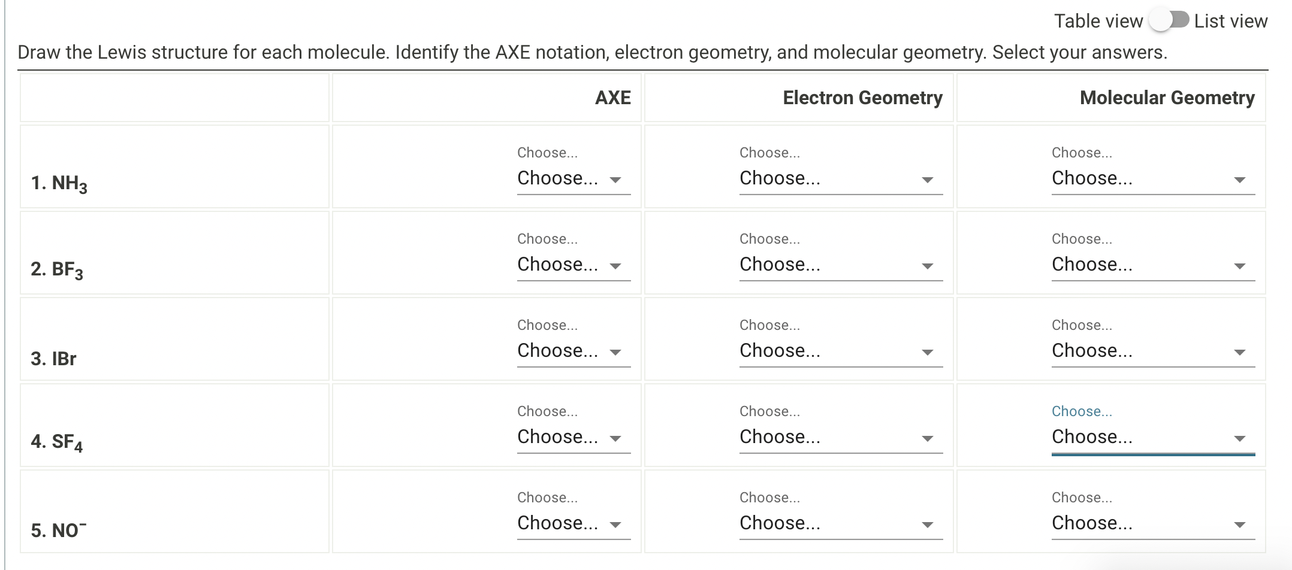Open the AXE dropdown for IBr
The image size is (1292, 570).
573,351
